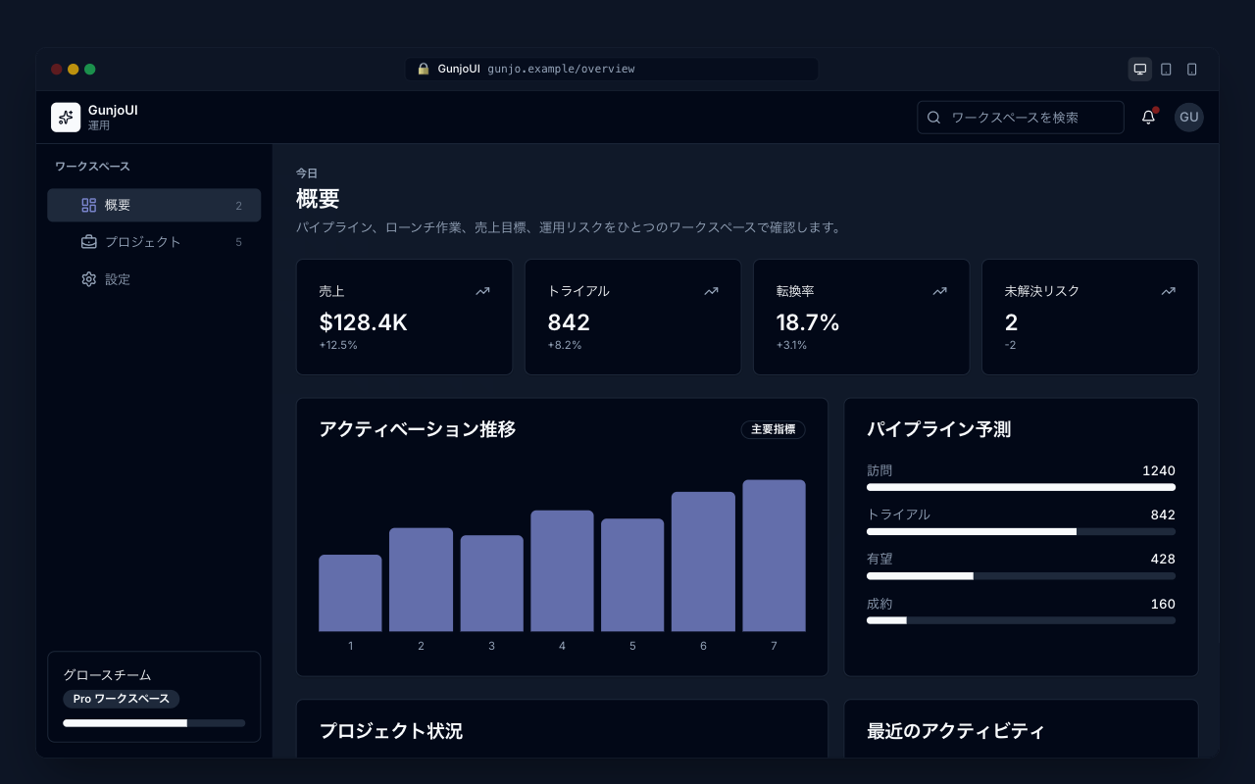Click the +8.2% change text
The width and height of the screenshot is (1255, 784).
click(x=565, y=345)
